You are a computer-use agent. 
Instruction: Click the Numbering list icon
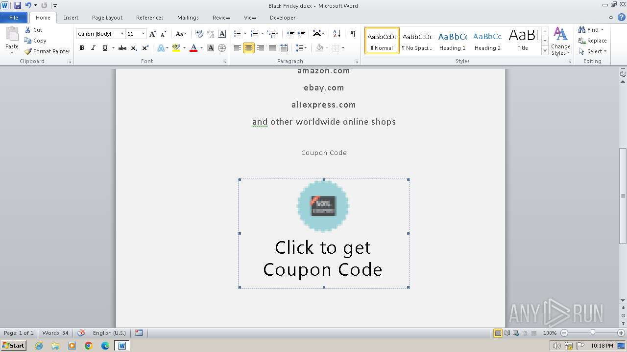click(254, 34)
